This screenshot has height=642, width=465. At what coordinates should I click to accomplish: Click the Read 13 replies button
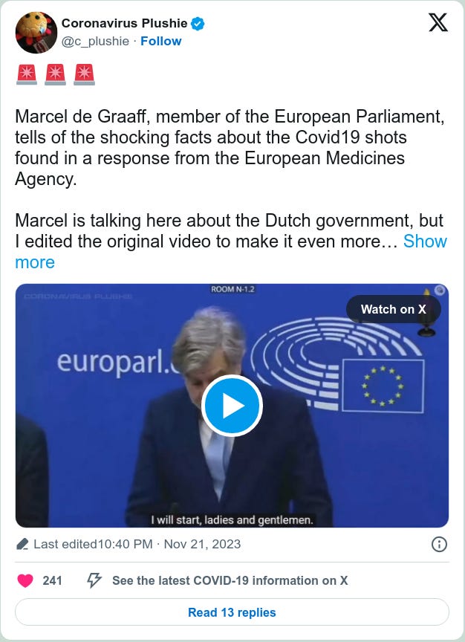tap(232, 612)
